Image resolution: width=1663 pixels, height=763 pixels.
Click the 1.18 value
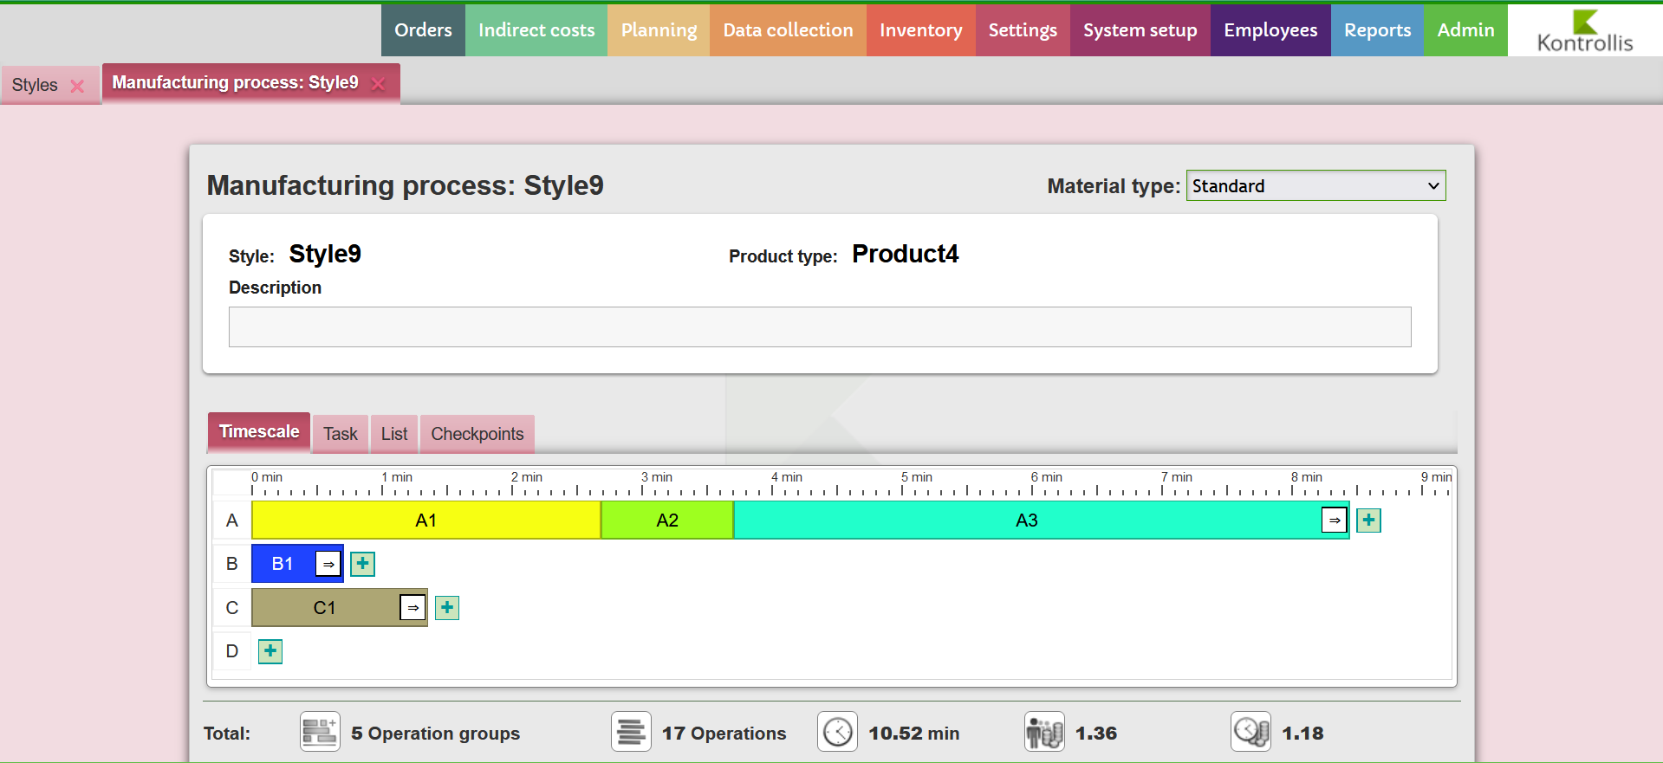(1302, 734)
